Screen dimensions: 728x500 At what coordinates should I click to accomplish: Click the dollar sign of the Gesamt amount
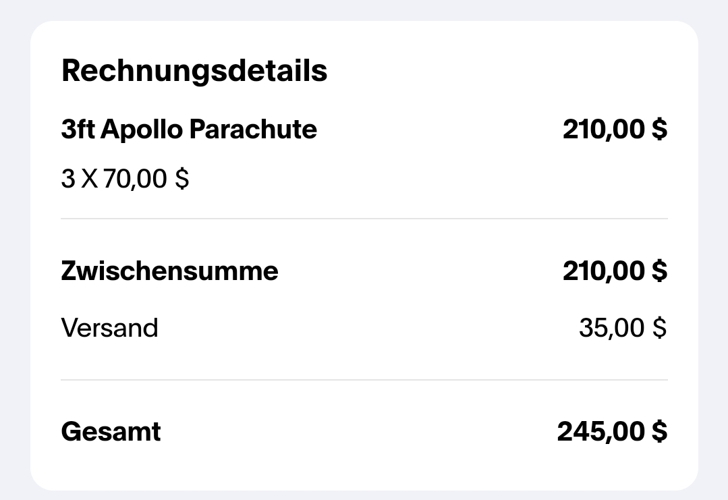coord(660,431)
